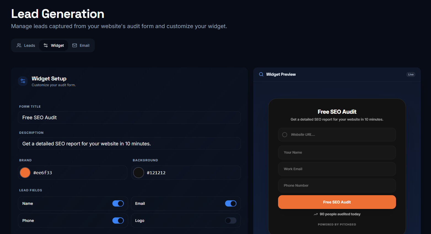Click the circle icon in Website URL field
The width and height of the screenshot is (431, 234).
(x=285, y=135)
